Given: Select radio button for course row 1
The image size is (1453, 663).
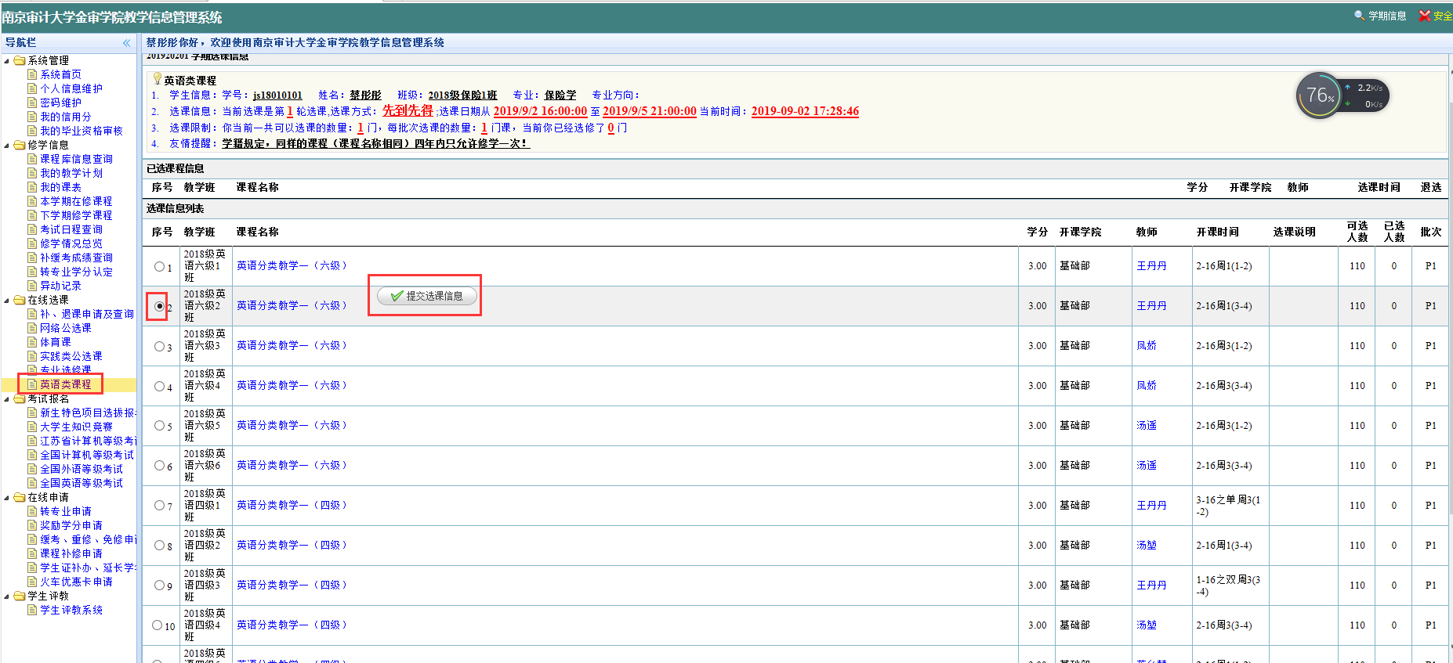Looking at the screenshot, I should 159,267.
